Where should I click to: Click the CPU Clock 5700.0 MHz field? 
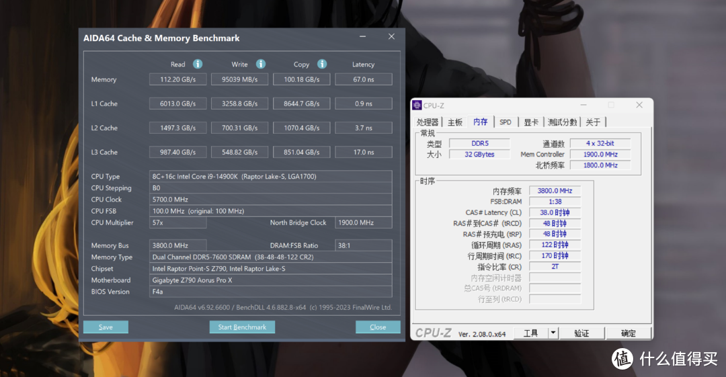(271, 199)
